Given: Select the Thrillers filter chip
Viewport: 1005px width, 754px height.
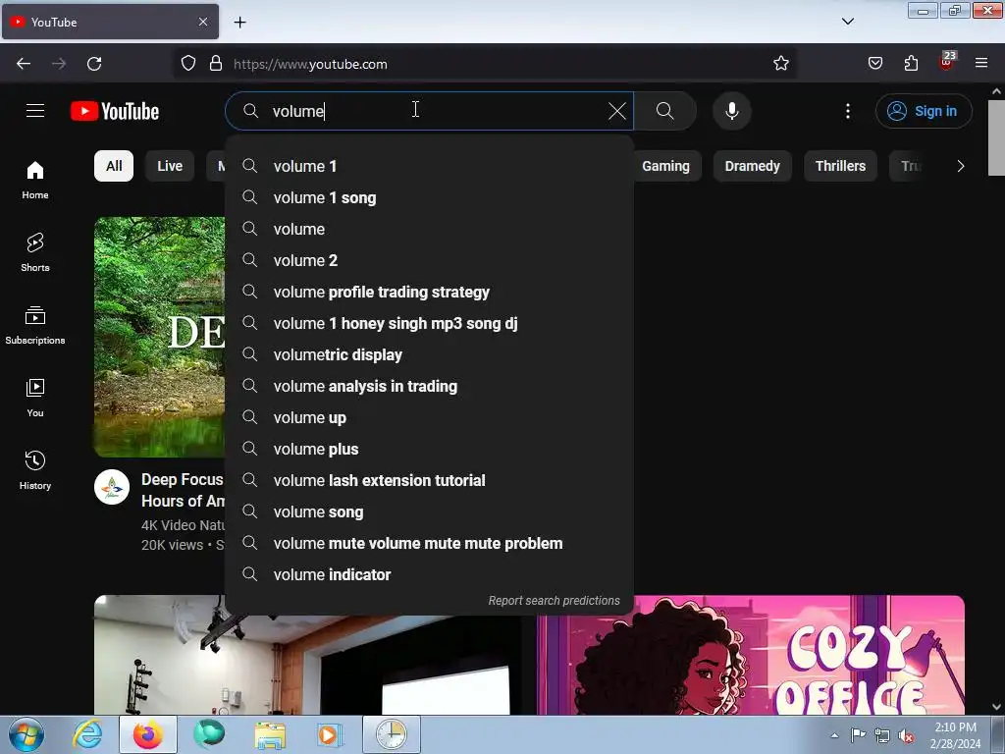Looking at the screenshot, I should point(840,166).
